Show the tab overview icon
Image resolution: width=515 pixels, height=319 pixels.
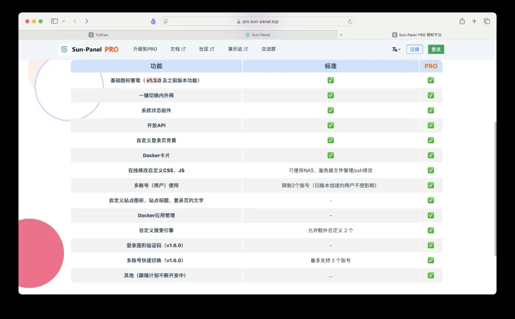click(487, 21)
